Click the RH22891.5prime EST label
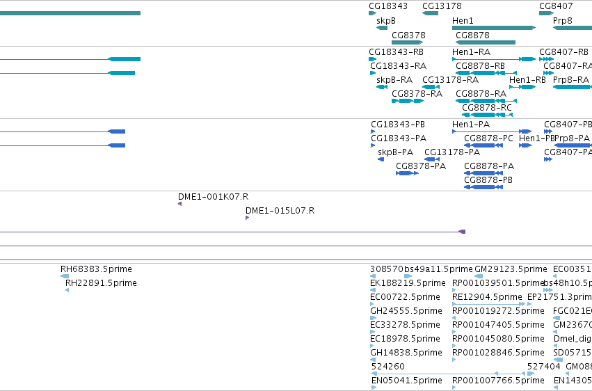 pyautogui.click(x=101, y=283)
